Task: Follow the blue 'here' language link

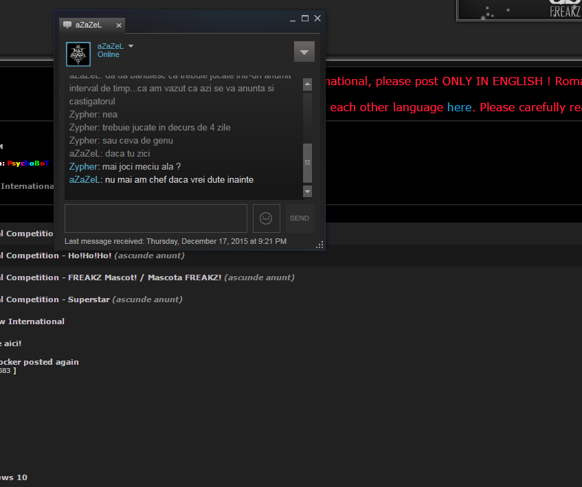Action: point(459,108)
